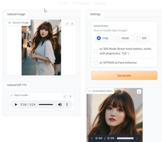Edit the source image with pencil icon
Image resolution: width=162 pixels, height=142 pixels.
point(67,24)
